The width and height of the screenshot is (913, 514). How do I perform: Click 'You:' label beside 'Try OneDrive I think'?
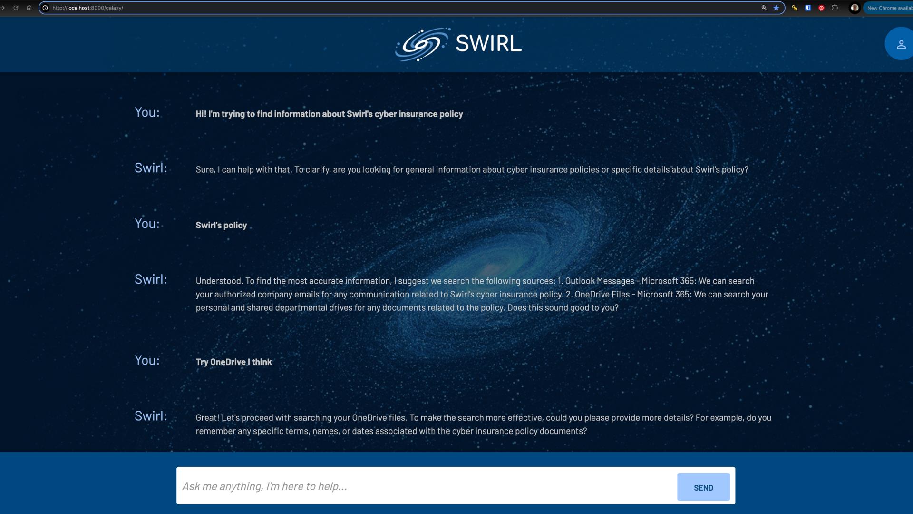(147, 360)
